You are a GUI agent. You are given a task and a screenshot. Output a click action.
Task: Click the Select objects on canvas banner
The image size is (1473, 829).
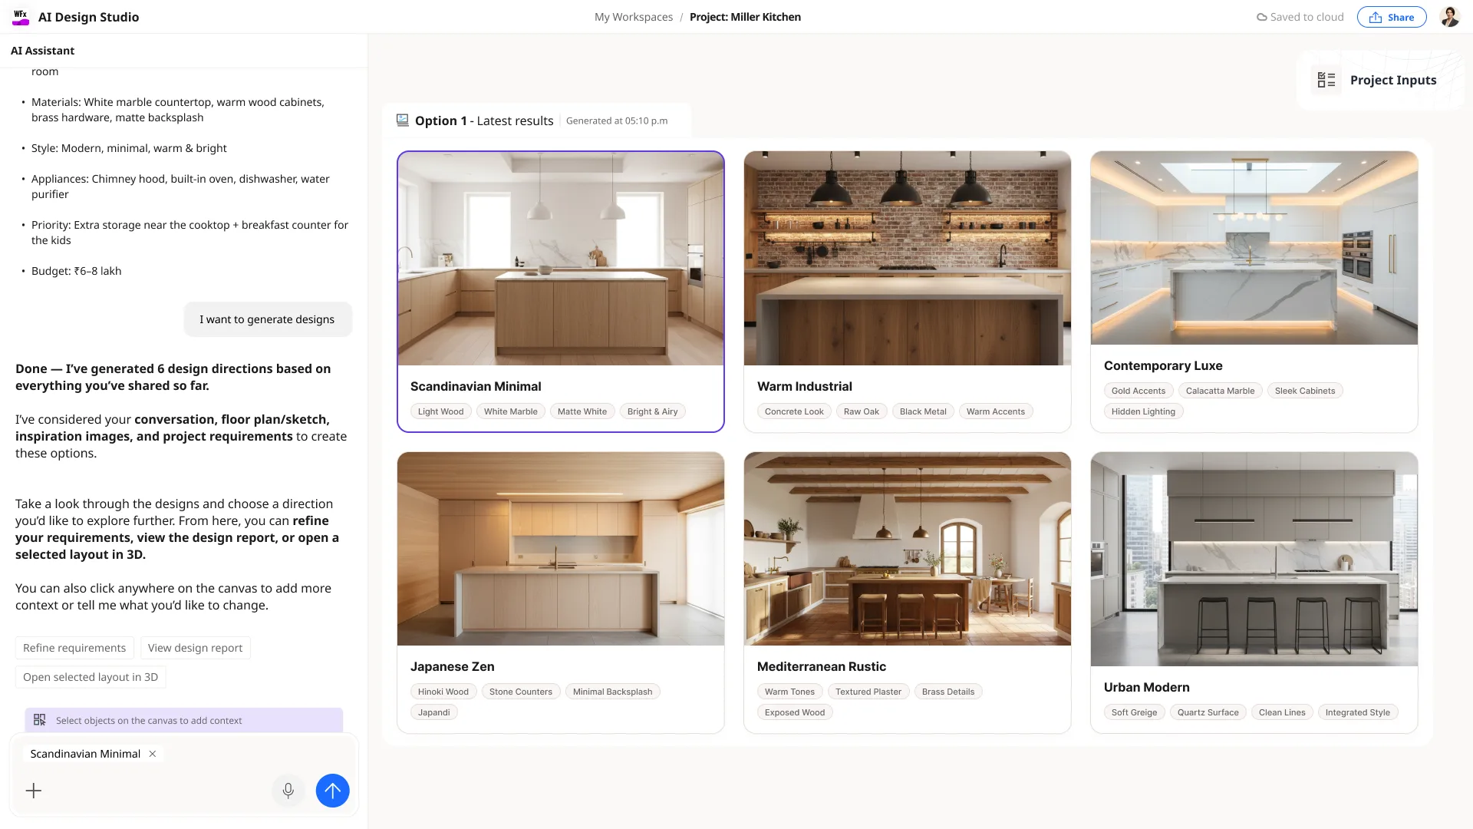[184, 720]
